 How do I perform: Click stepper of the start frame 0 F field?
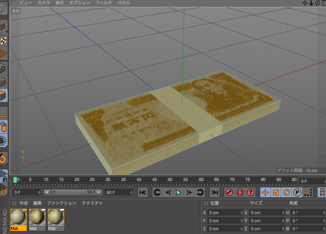pos(39,192)
